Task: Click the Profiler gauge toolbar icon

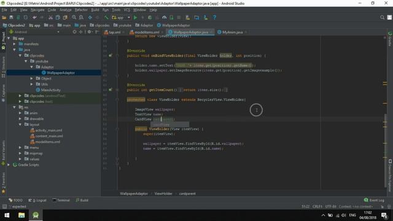Action: pos(165,18)
